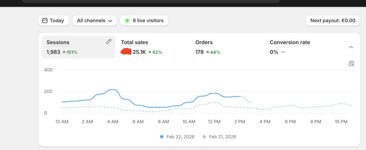Click the 25.1K total sales value

[139, 52]
